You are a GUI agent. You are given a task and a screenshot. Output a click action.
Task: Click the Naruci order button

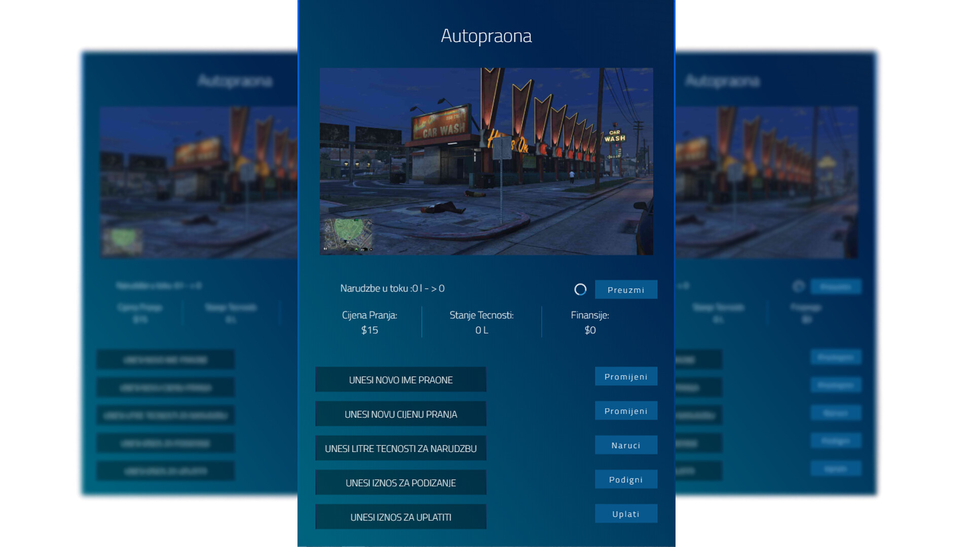626,445
